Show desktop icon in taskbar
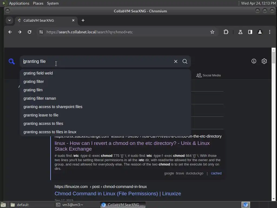Image resolution: width=277 pixels, height=208 pixels. [x=3, y=205]
